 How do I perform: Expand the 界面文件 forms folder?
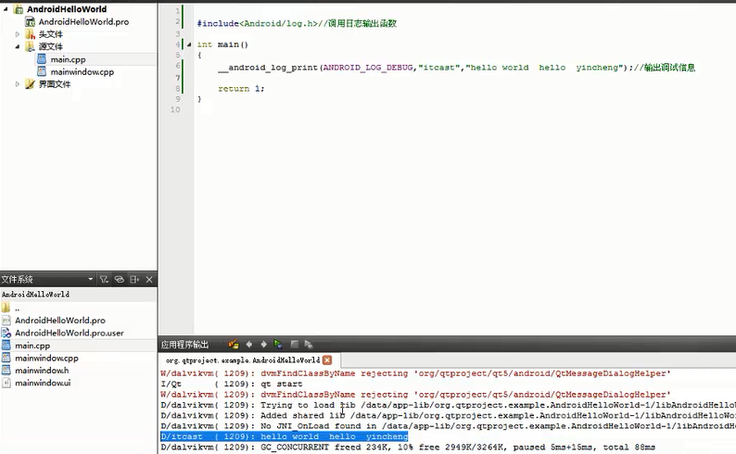click(18, 84)
